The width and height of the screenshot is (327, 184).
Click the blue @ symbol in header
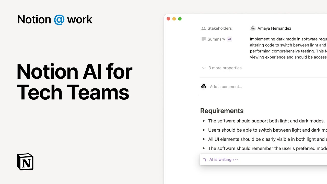pyautogui.click(x=59, y=19)
